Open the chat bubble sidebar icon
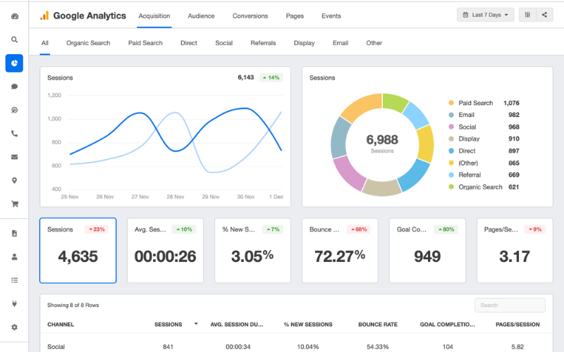 (x=14, y=87)
